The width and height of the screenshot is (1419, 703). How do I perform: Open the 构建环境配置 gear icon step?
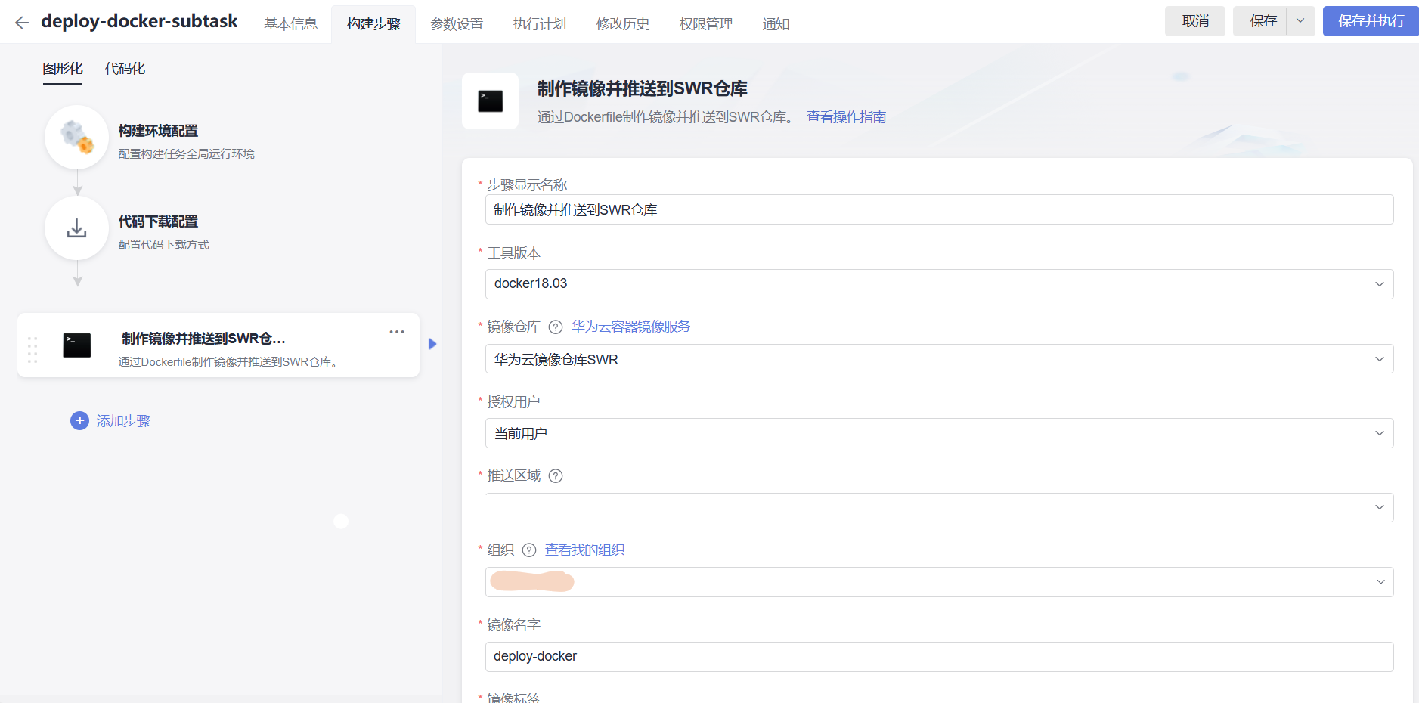(76, 137)
